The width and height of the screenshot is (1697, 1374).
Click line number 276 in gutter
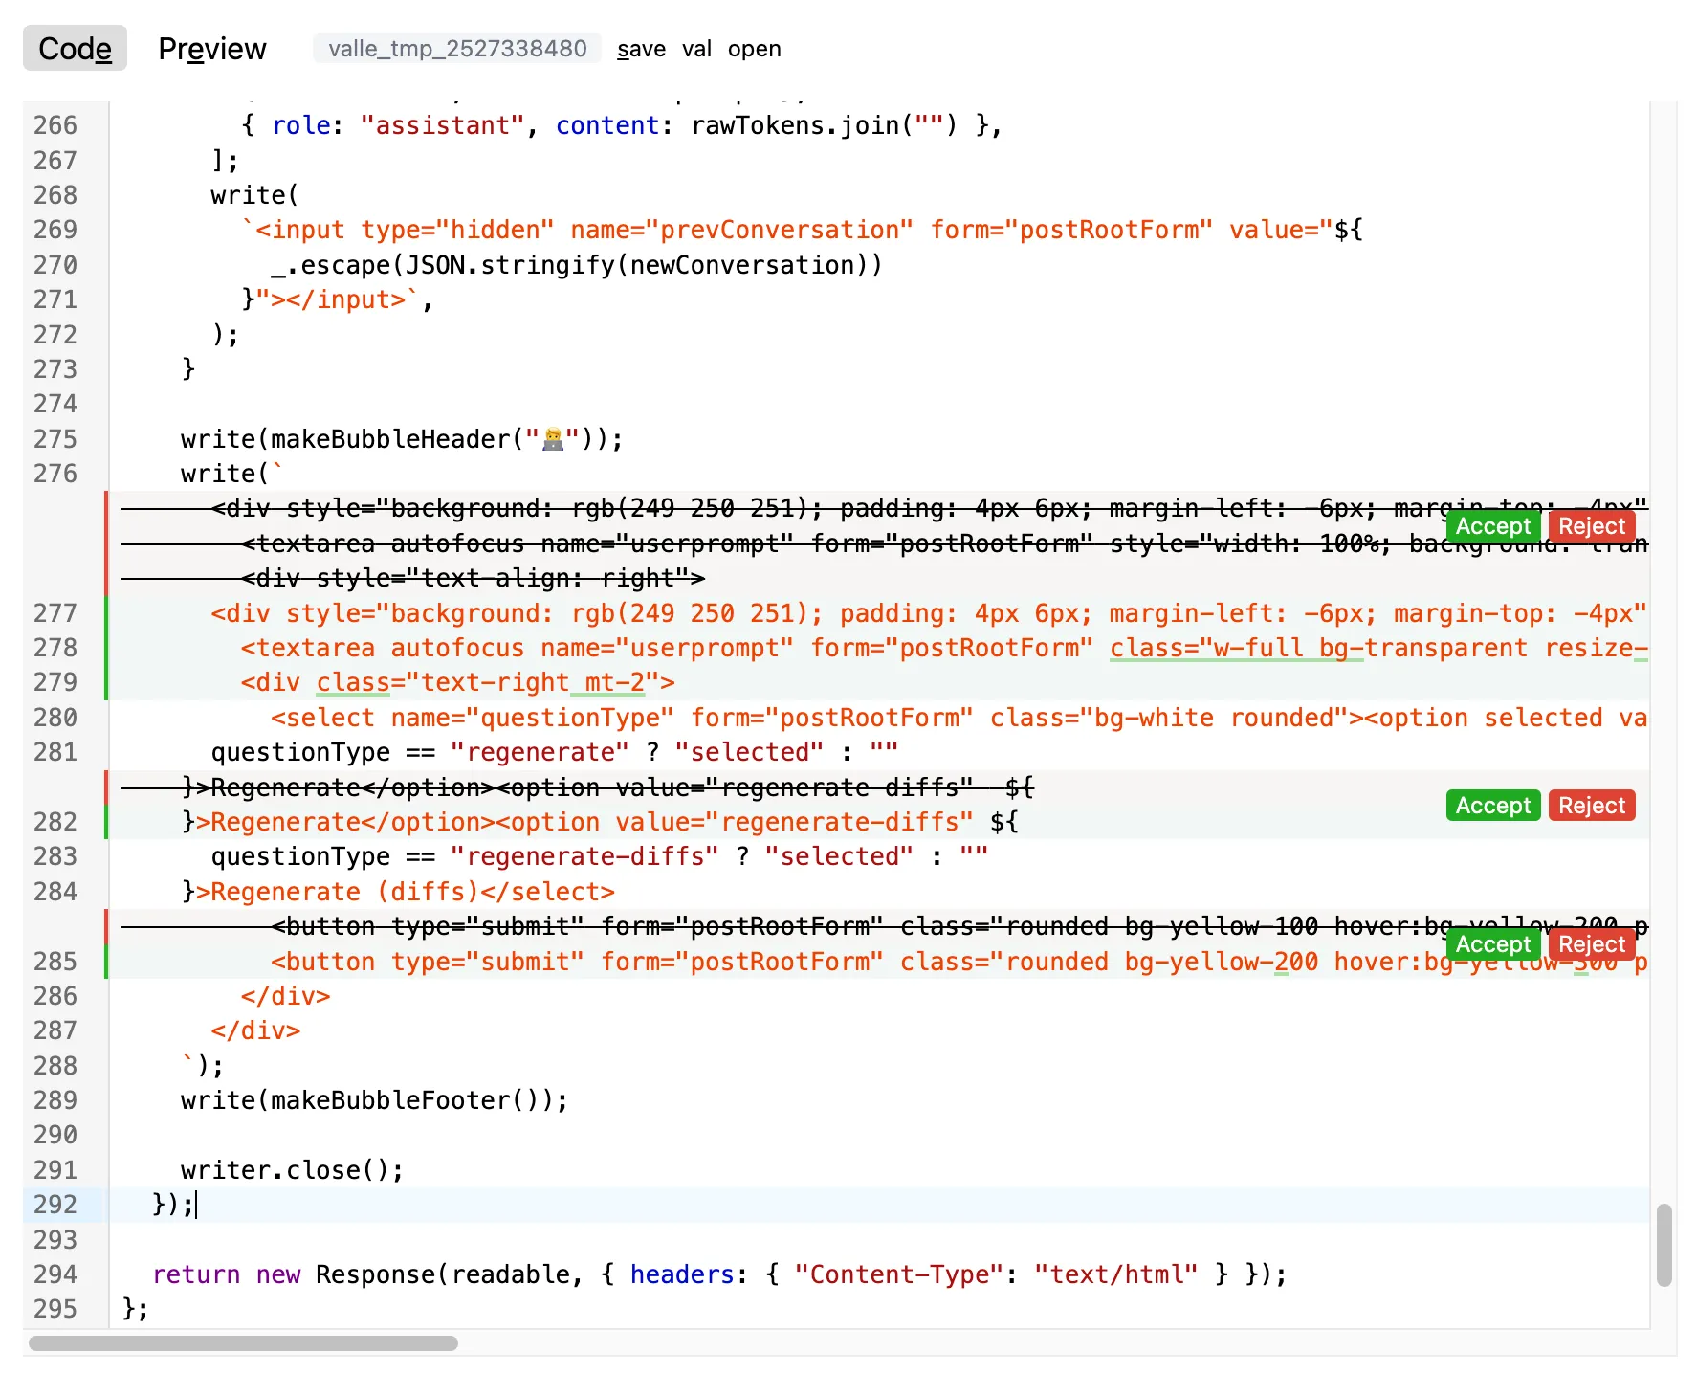pos(55,474)
